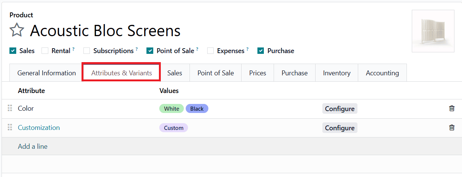Select the Custom value tag
This screenshot has width=462, height=177.
[x=174, y=128]
